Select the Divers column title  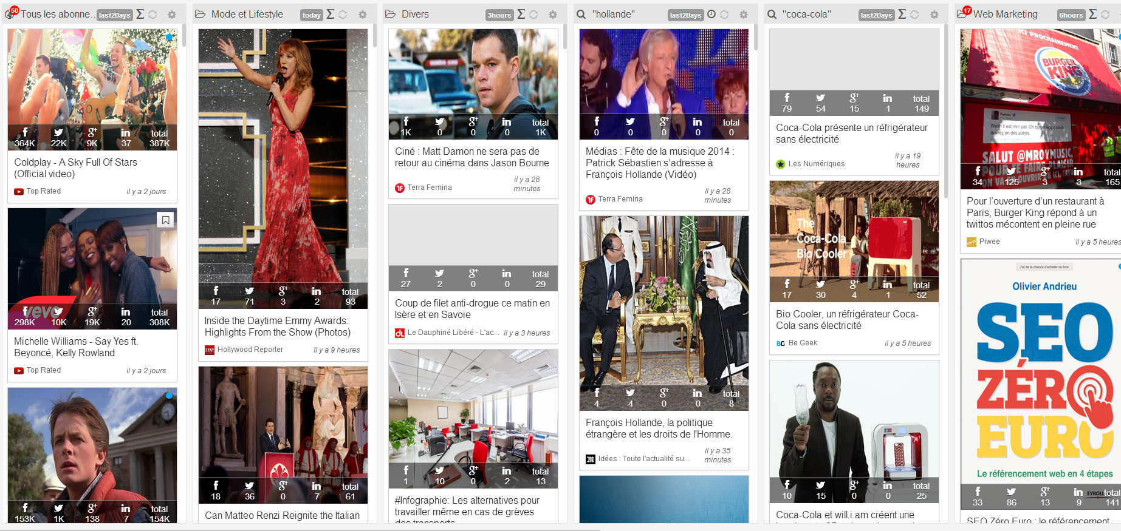pos(415,14)
